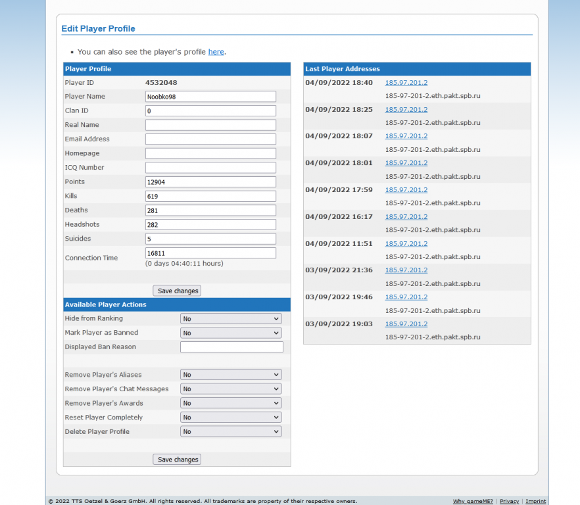Screen dimensions: 580x505
Task: Click the Displayed Ban Reason text box
Action: [231, 347]
